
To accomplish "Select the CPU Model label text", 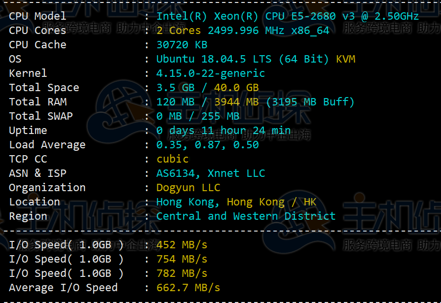I will coord(37,16).
